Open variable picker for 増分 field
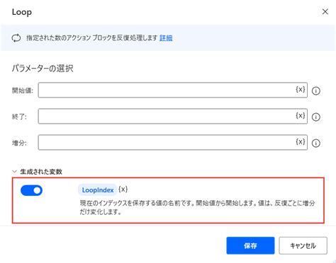This screenshot has width=336, height=263. pos(301,142)
